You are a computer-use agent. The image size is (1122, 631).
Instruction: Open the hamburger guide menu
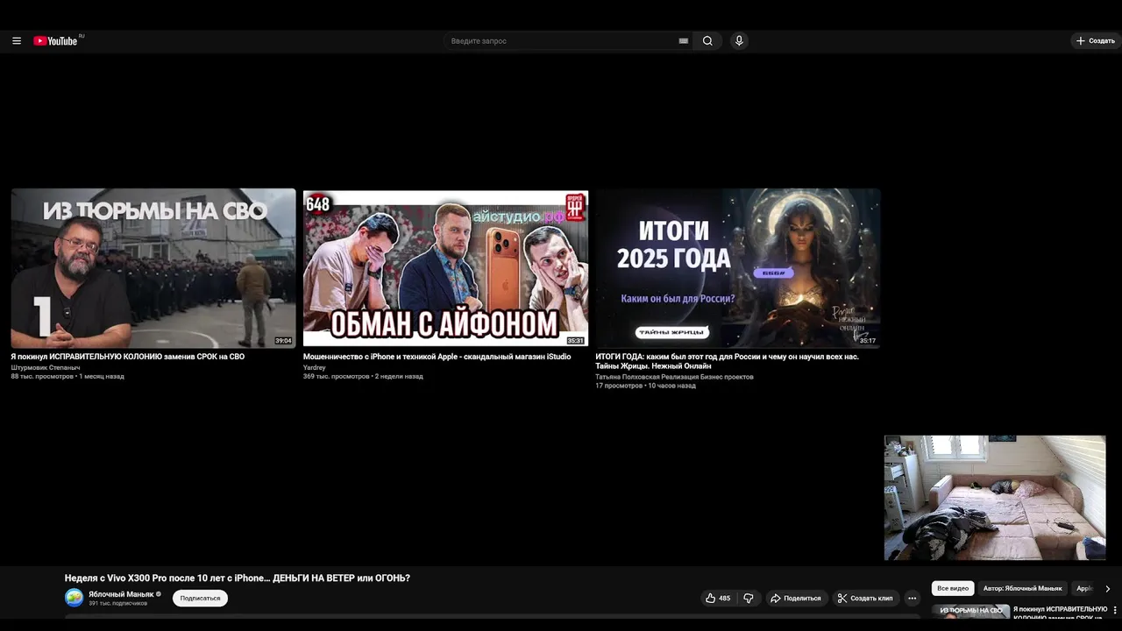coord(16,40)
